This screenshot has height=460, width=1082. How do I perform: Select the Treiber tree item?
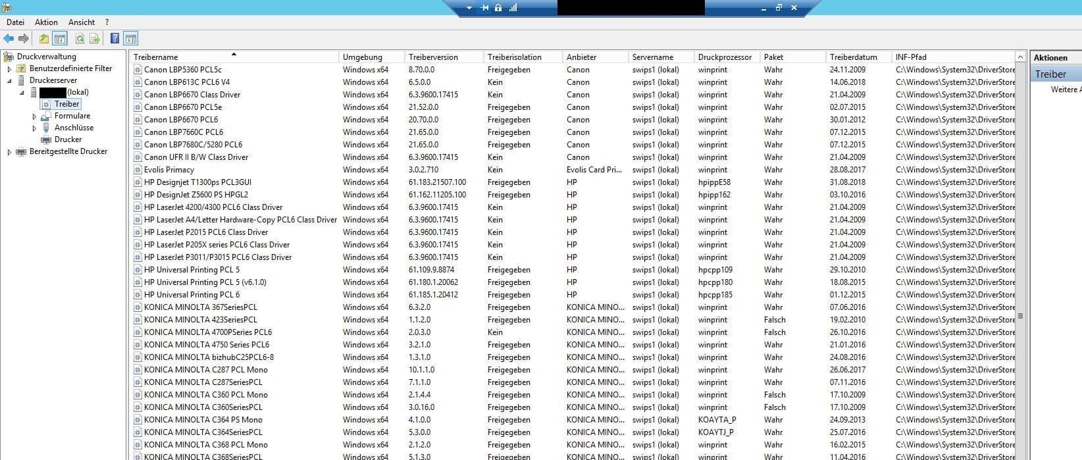click(x=67, y=104)
